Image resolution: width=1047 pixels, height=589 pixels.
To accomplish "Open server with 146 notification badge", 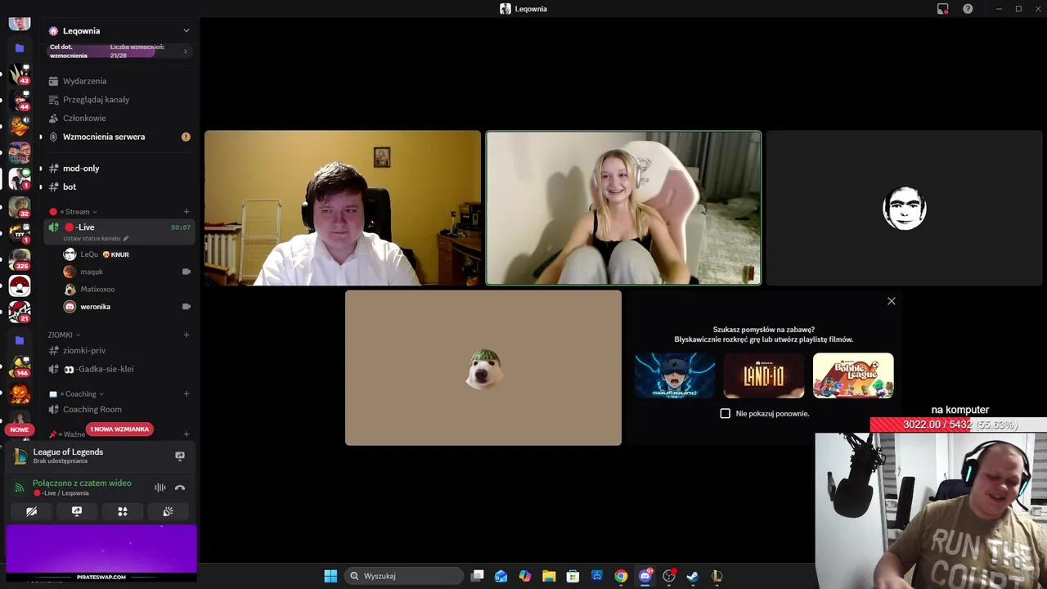I will pyautogui.click(x=20, y=366).
